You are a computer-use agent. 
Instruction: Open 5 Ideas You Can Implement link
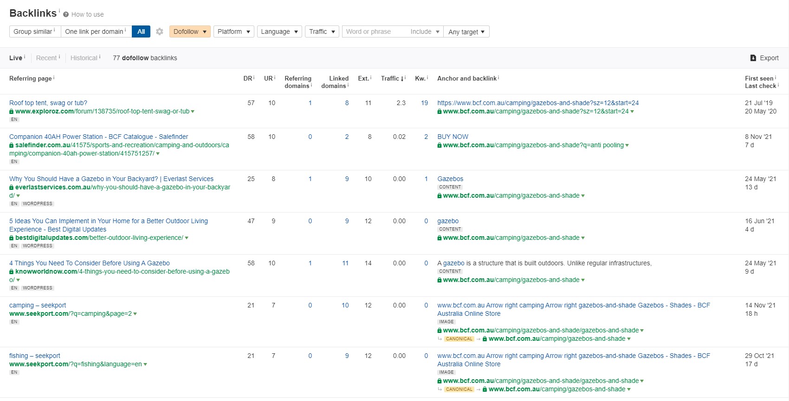[x=109, y=225]
